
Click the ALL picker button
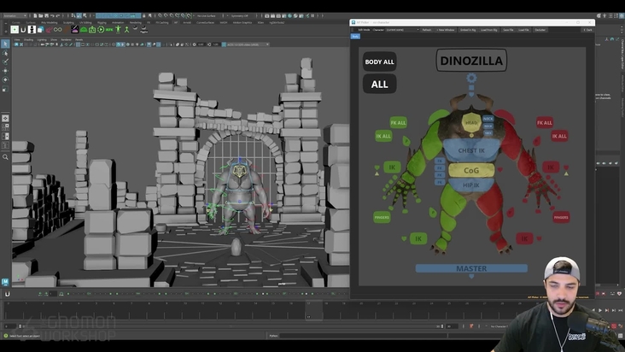coord(379,84)
